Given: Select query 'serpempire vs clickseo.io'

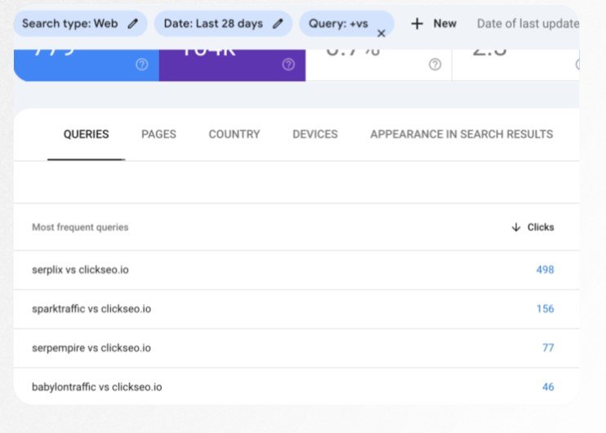Looking at the screenshot, I should [x=91, y=347].
